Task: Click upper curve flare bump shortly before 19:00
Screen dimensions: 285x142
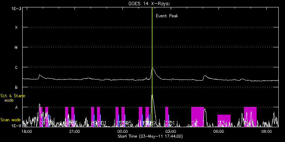Action: [x=40, y=75]
